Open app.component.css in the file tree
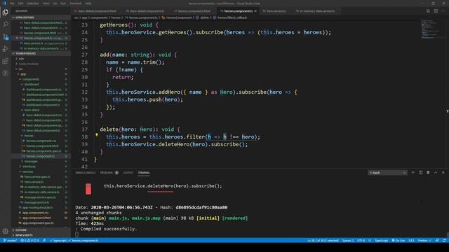 (x=35, y=213)
